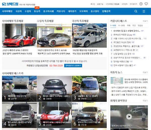Open rank 4 Rolls-Royce Cullinan listing
151x130 pixels.
pyautogui.click(x=19, y=114)
